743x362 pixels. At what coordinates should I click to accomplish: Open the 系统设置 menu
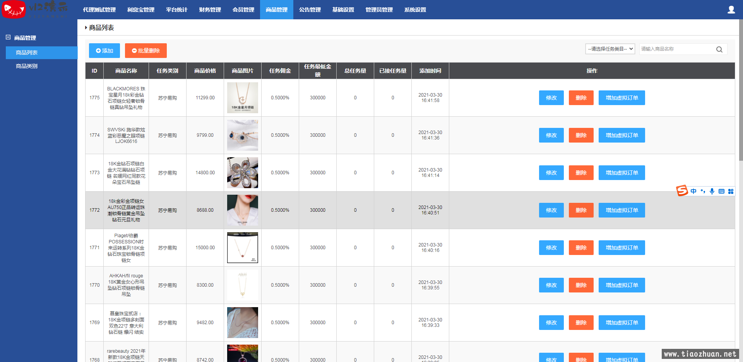[415, 10]
